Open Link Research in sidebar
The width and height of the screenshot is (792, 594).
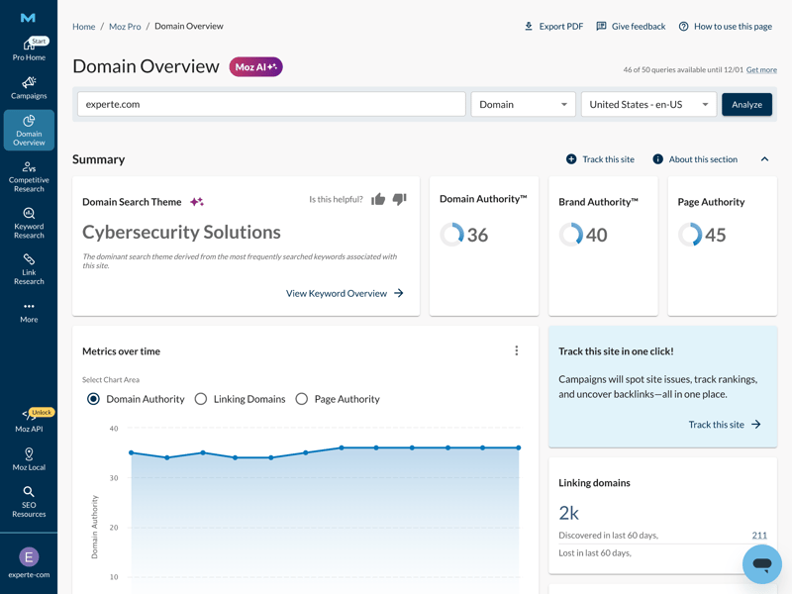[29, 268]
